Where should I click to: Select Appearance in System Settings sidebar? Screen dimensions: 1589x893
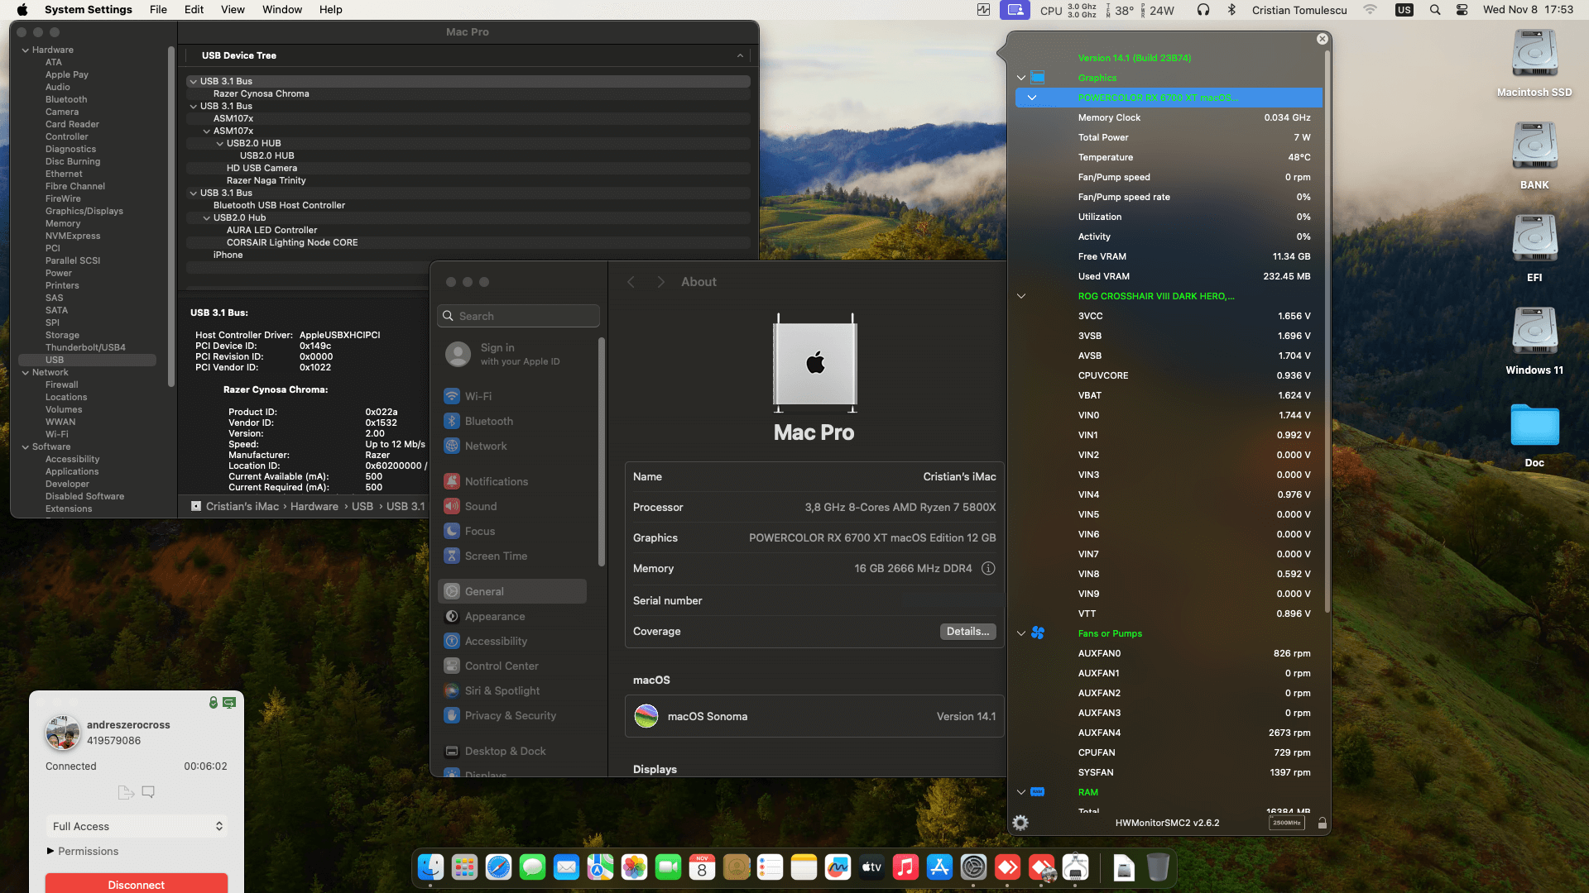tap(494, 616)
